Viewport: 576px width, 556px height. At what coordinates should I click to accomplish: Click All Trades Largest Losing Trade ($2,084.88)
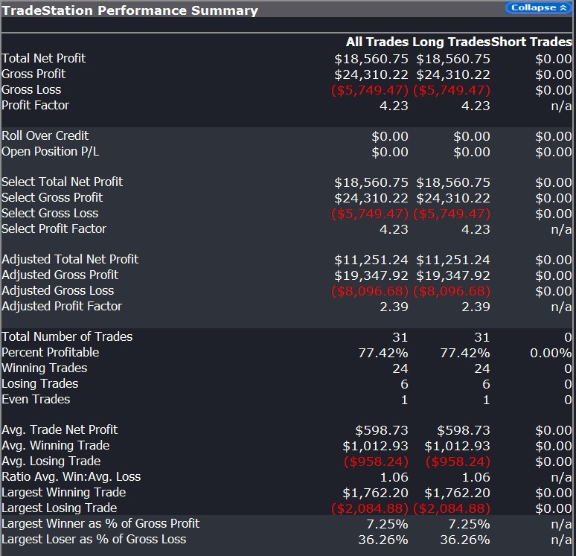370,508
